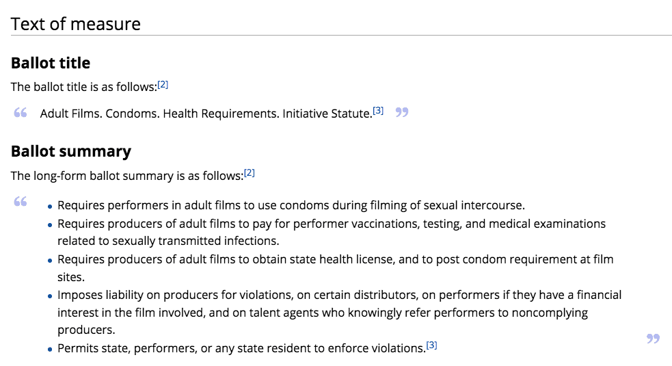The height and width of the screenshot is (366, 672).
Task: Open citation [3] after 'enforce violations.'
Action: coord(431,345)
